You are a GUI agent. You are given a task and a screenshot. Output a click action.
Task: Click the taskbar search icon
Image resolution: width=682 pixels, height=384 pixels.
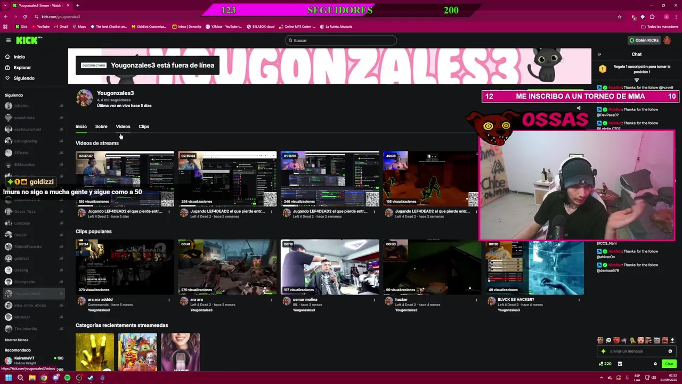(x=20, y=378)
